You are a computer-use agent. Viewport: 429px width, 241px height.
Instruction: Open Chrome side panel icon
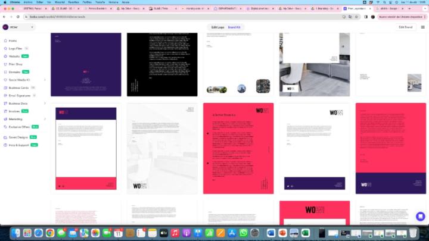(366, 17)
